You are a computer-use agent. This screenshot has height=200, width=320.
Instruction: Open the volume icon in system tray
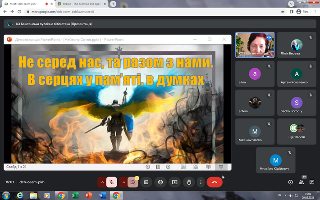click(x=291, y=195)
